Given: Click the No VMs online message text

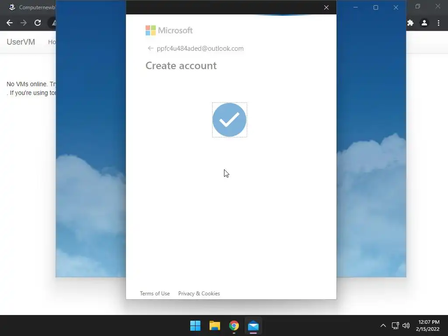Looking at the screenshot, I should pos(31,88).
